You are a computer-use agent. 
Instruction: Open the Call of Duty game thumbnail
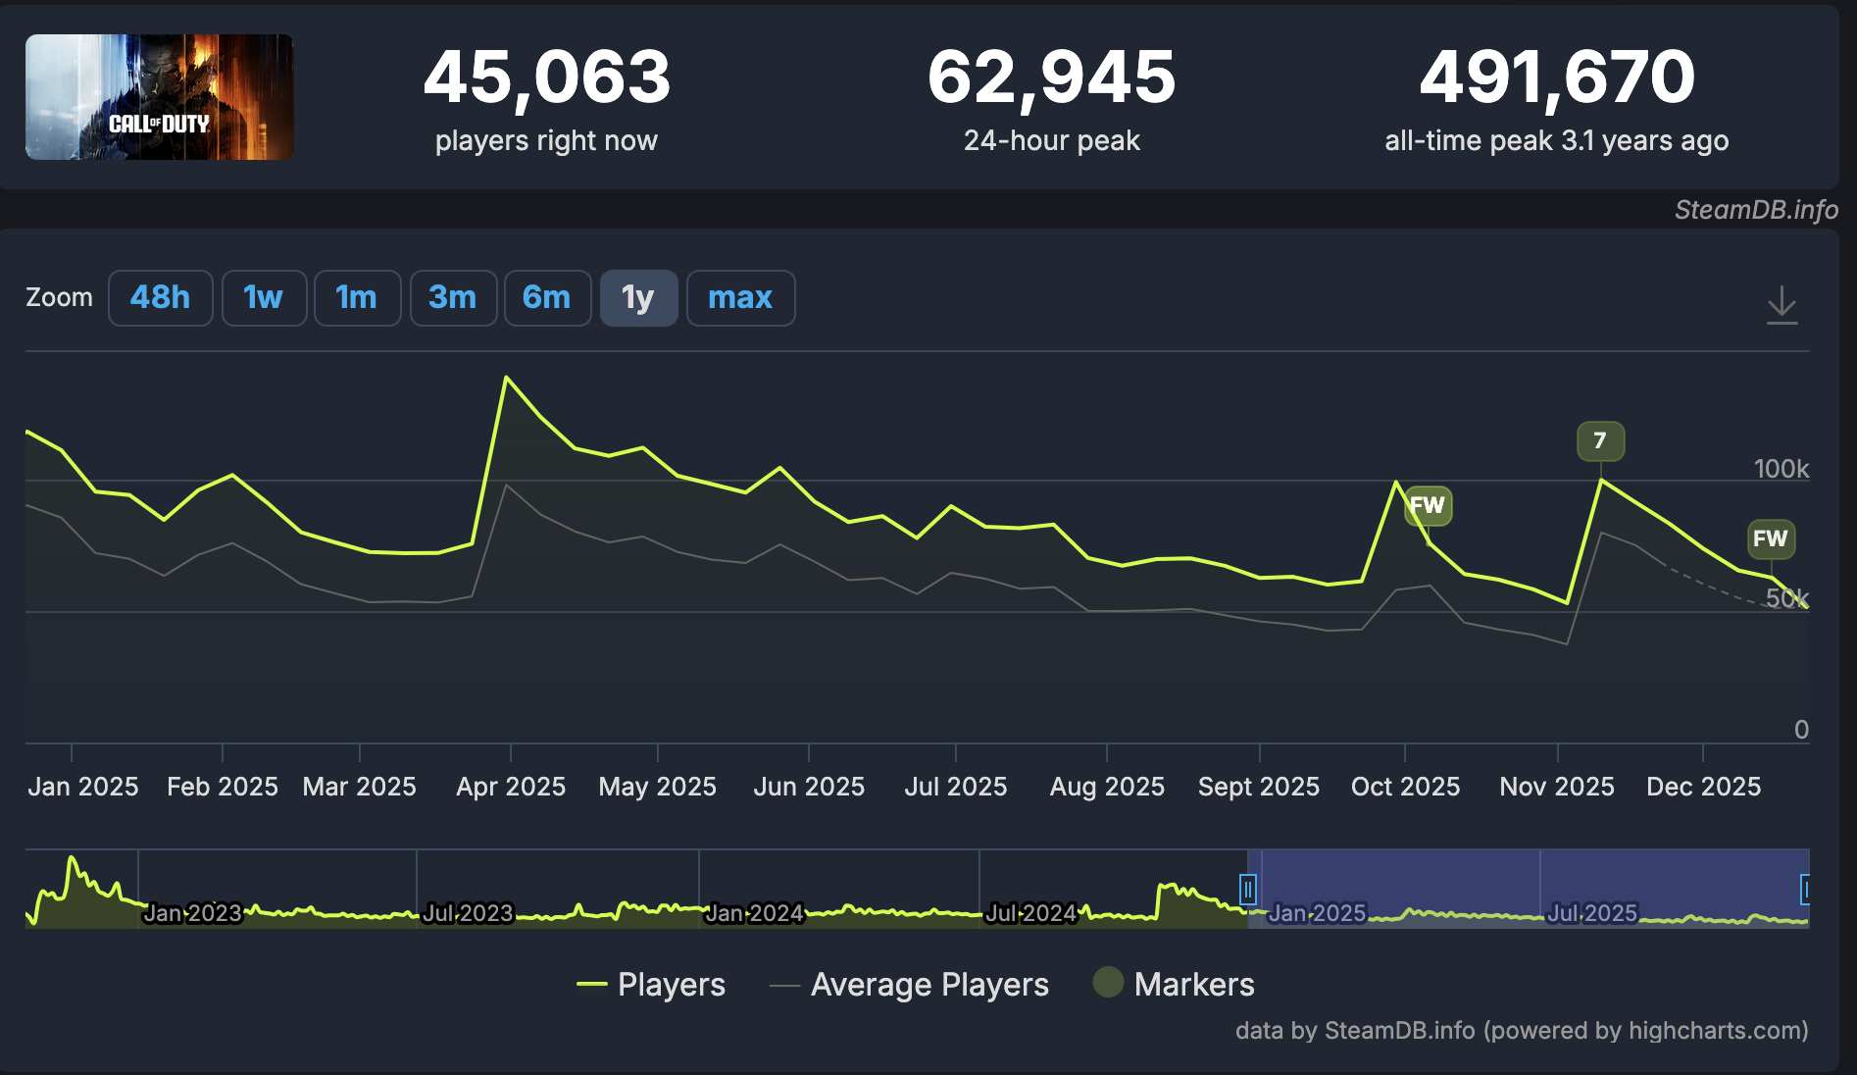point(160,97)
